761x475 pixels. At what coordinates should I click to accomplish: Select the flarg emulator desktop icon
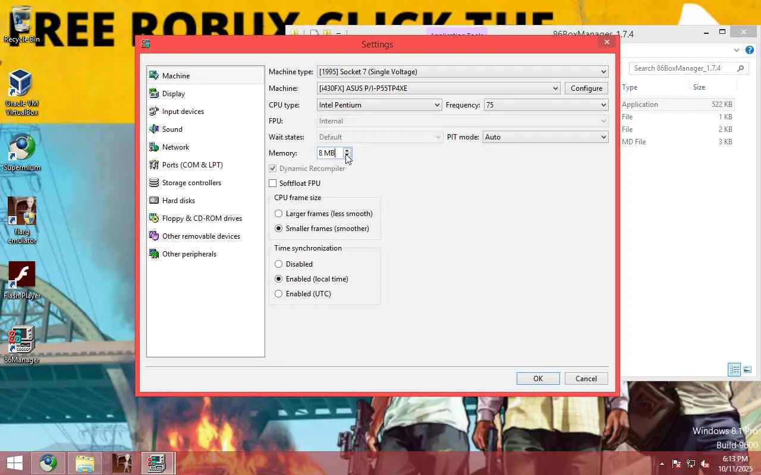click(x=22, y=220)
